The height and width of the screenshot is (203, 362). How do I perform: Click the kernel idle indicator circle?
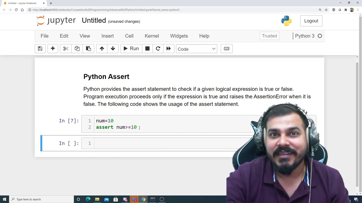(x=320, y=36)
